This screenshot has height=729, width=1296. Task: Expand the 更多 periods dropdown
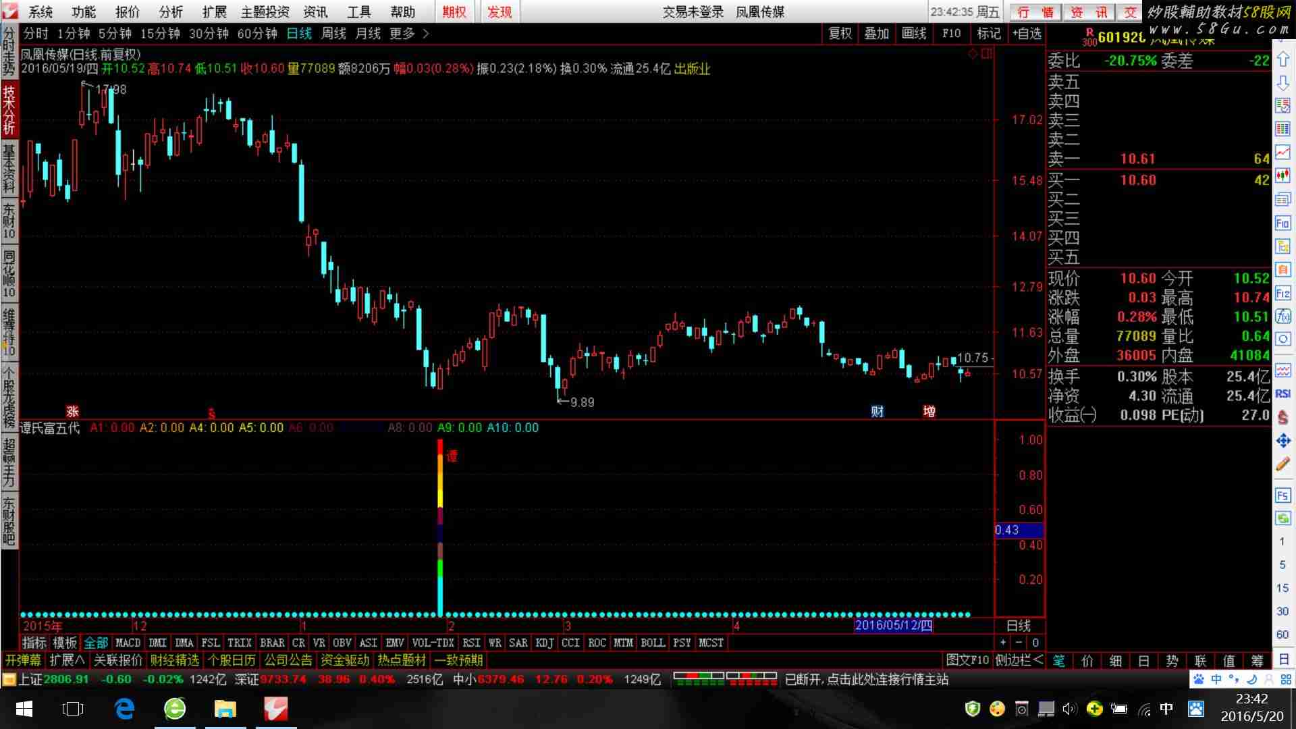(409, 33)
